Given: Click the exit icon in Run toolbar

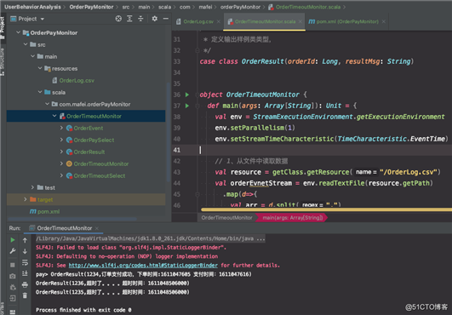Looking at the screenshot, I should coord(13,298).
